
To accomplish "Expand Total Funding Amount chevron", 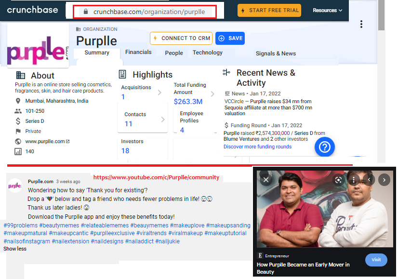I will click(x=212, y=94).
